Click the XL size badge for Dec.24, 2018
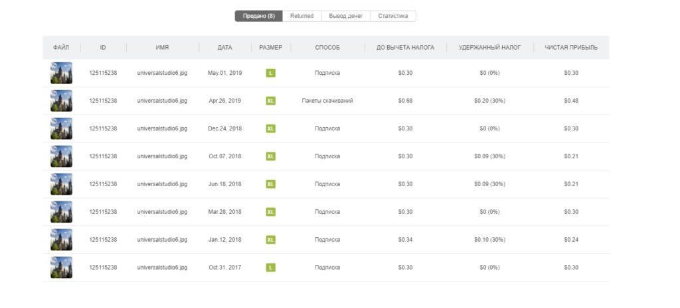The height and width of the screenshot is (308, 680). (271, 128)
